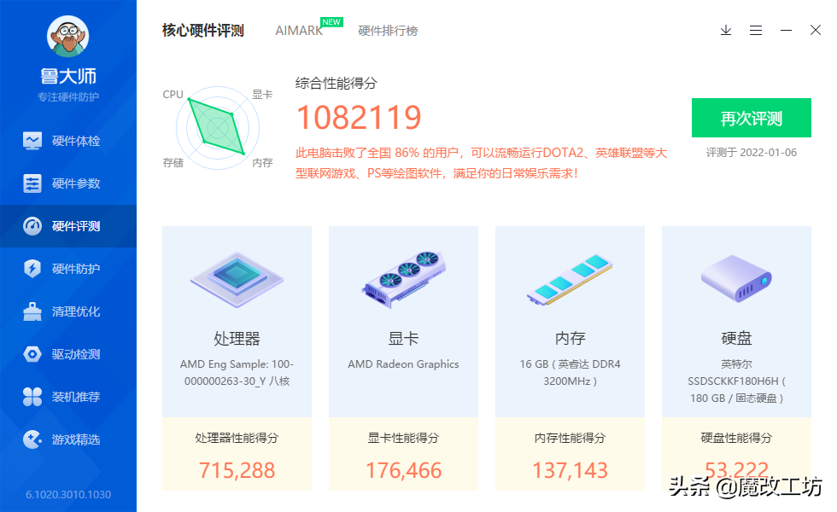Click SSDSCKKF180H6H disk model text
This screenshot has width=837, height=512.
736,381
